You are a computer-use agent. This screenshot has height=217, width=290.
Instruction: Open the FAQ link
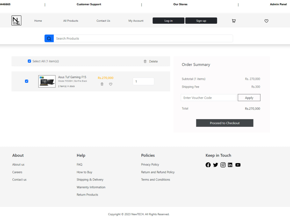[79, 165]
